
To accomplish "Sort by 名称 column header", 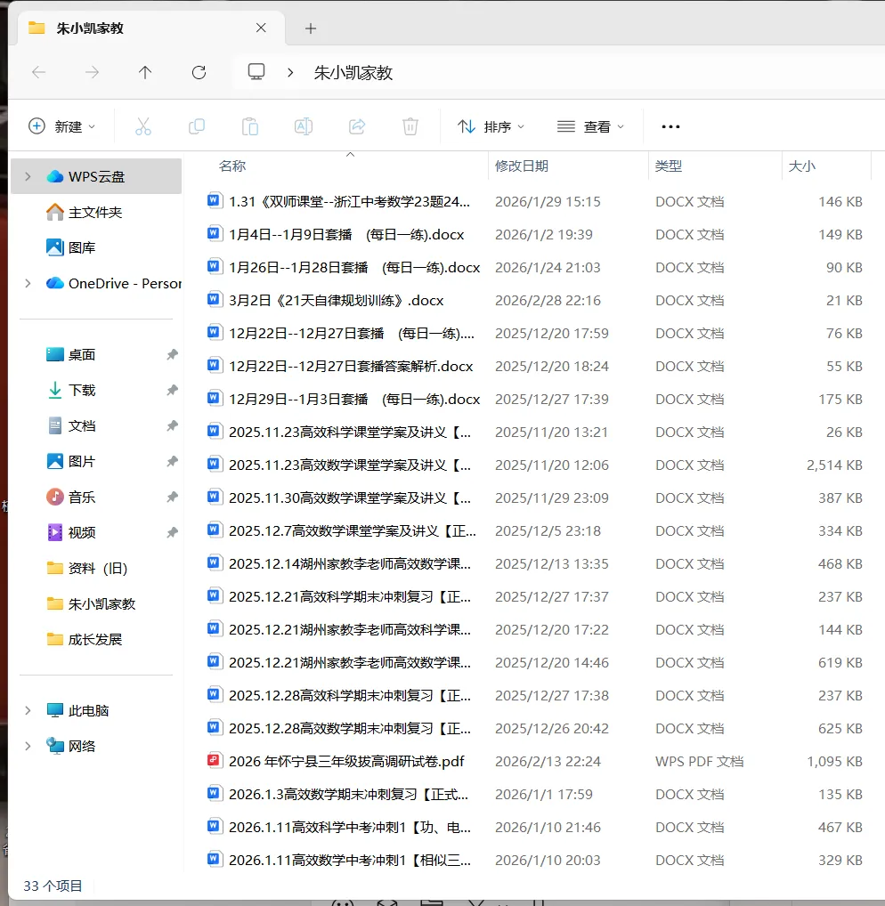I will (232, 166).
